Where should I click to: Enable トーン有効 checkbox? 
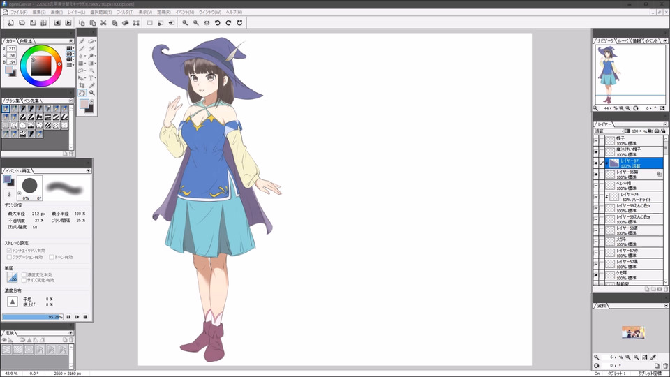(51, 257)
